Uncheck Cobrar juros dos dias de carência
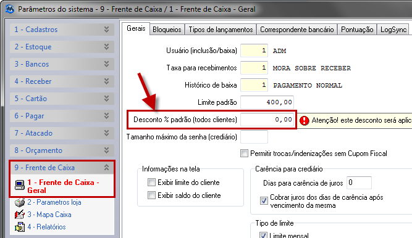Screen dimensions: 412x238 click(x=264, y=201)
